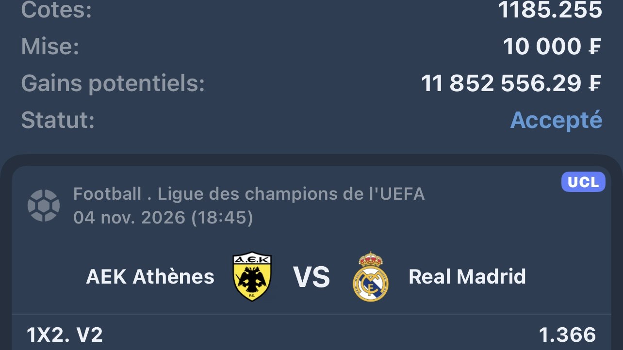This screenshot has width=623, height=350.
Task: Tap the football sport icon
Action: [44, 206]
